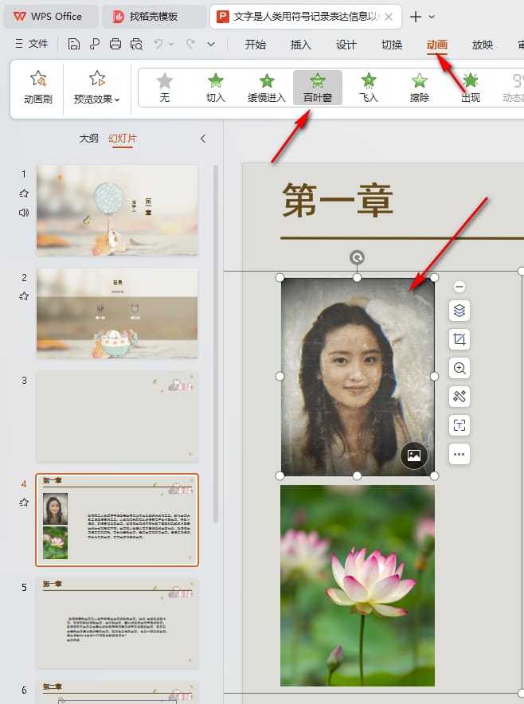Select the lotus flower image
The width and height of the screenshot is (524, 704).
tap(358, 585)
